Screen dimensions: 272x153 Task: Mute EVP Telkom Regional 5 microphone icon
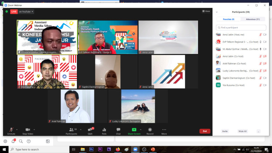pos(260,42)
